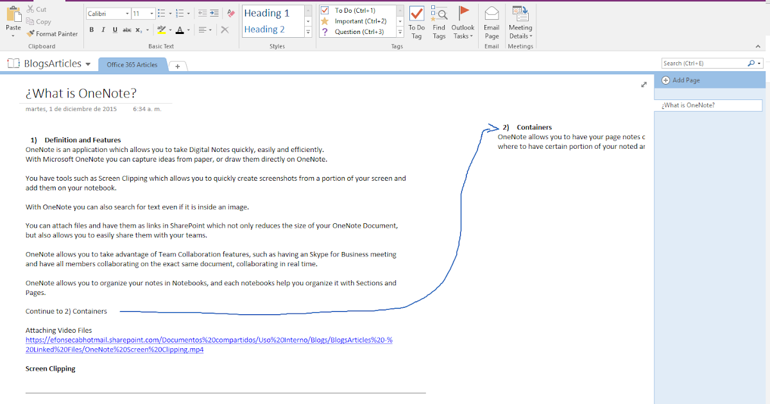Switch to Office 365 Articles section tab
This screenshot has height=404, width=770.
click(x=132, y=65)
